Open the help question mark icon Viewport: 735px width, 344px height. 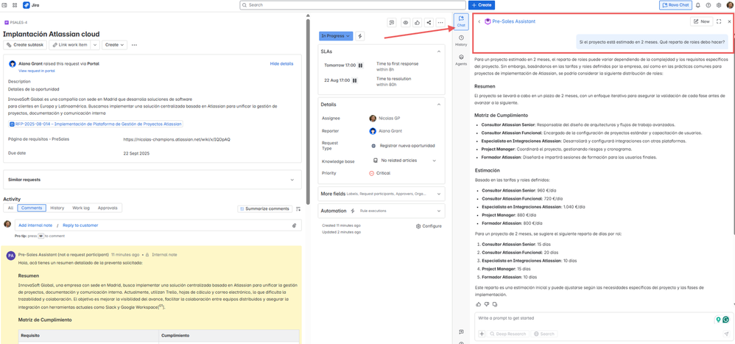(x=708, y=5)
